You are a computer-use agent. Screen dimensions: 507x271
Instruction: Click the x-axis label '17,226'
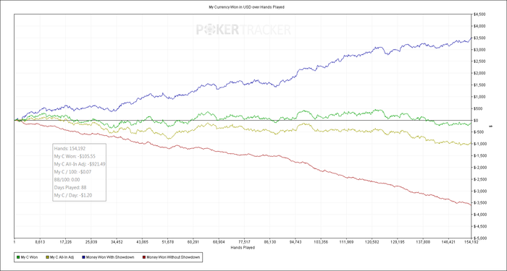click(66, 241)
